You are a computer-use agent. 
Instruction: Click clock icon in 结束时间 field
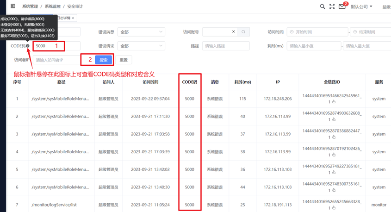(x=355, y=32)
